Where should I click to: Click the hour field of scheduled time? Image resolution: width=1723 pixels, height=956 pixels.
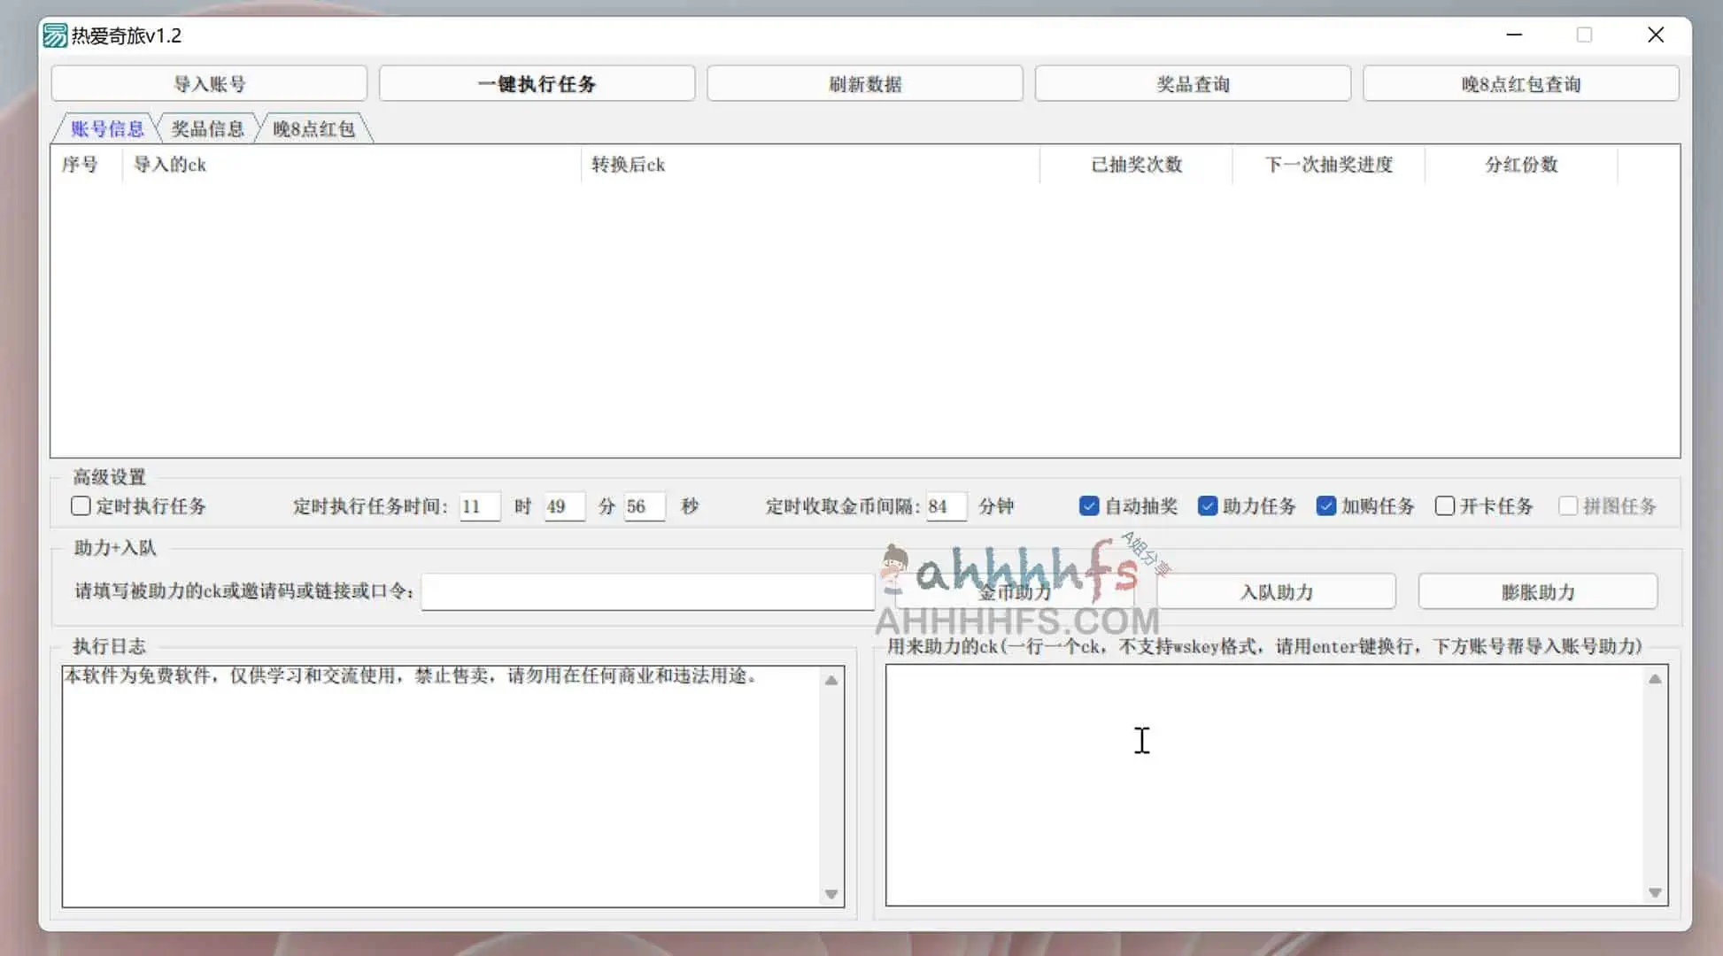click(x=479, y=506)
